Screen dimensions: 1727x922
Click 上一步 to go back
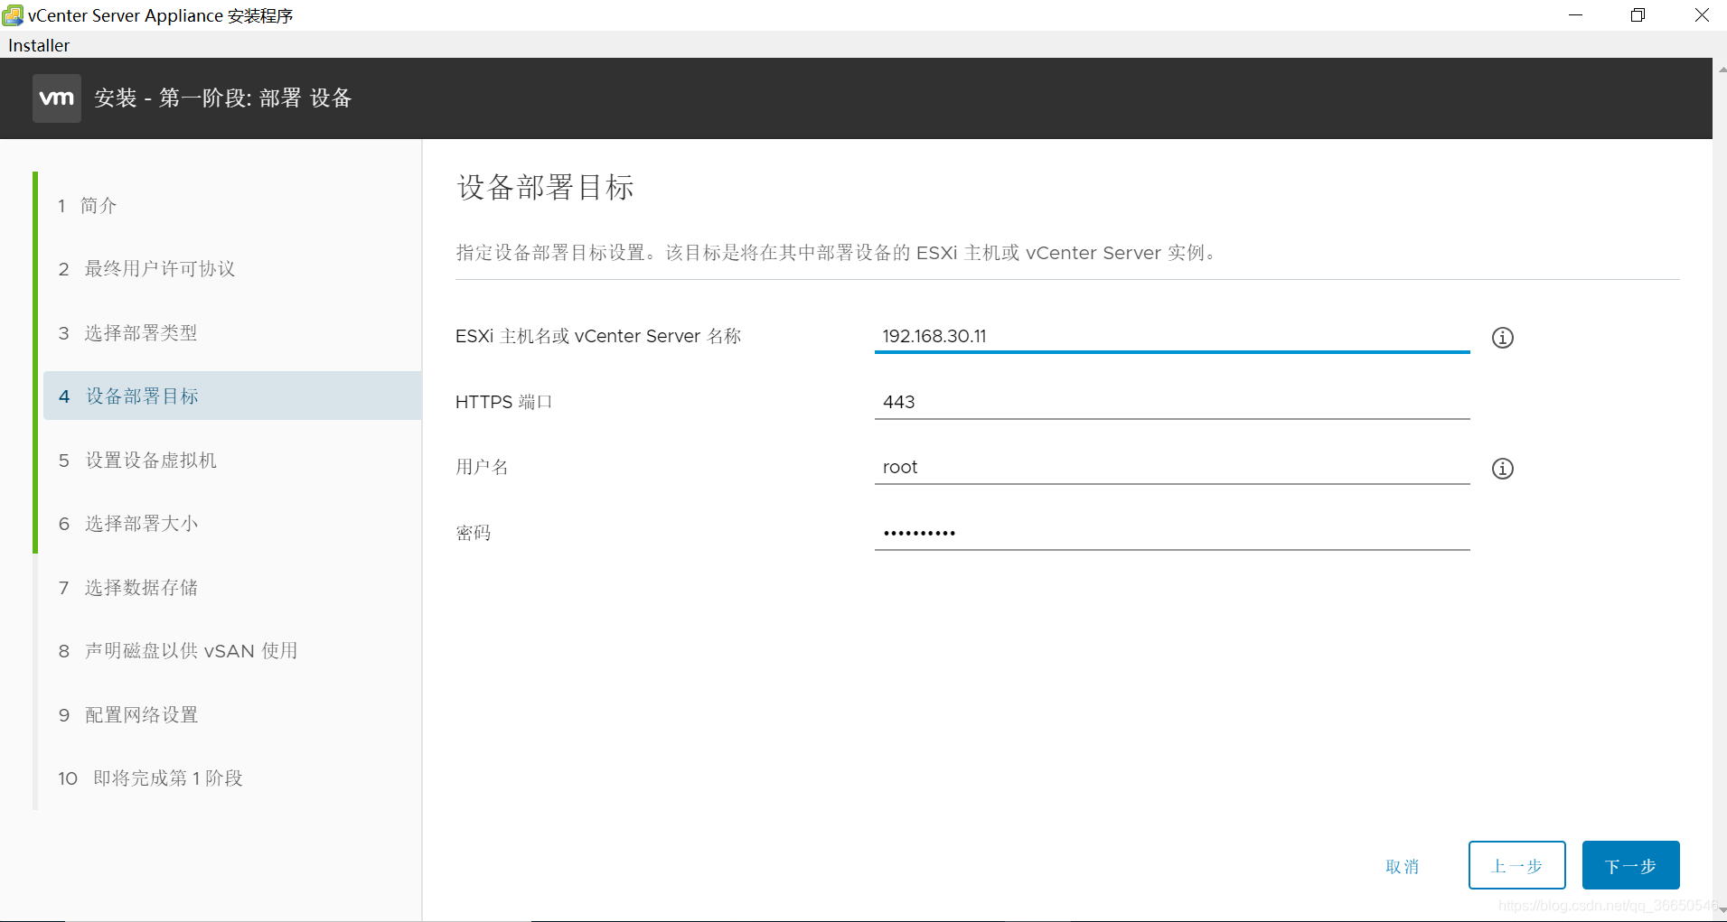[1516, 865]
